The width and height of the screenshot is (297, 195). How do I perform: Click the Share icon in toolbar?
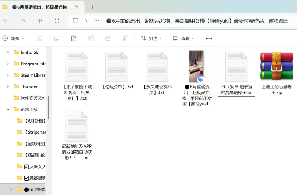pyautogui.click(x=108, y=38)
